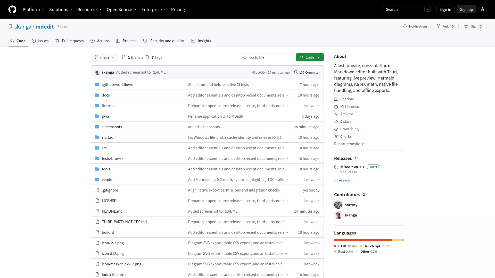Viewport: 495px width, 278px height.
Task: Click the folder icon beside tools
Action: [97, 169]
